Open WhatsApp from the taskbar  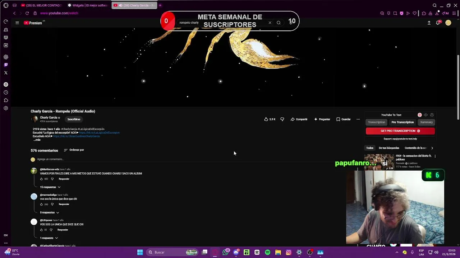point(226,252)
